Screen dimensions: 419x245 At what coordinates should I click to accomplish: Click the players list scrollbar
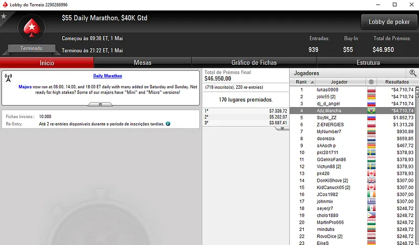pos(417,165)
